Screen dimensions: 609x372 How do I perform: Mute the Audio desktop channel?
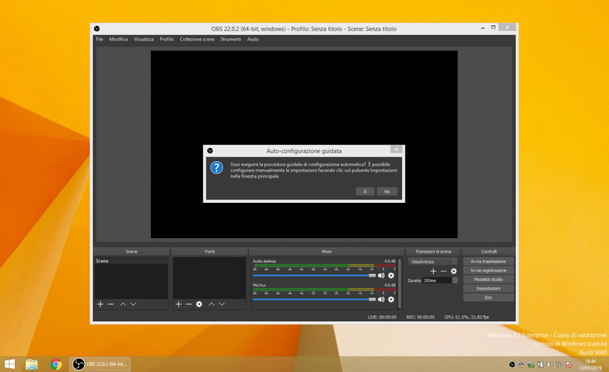pyautogui.click(x=381, y=276)
